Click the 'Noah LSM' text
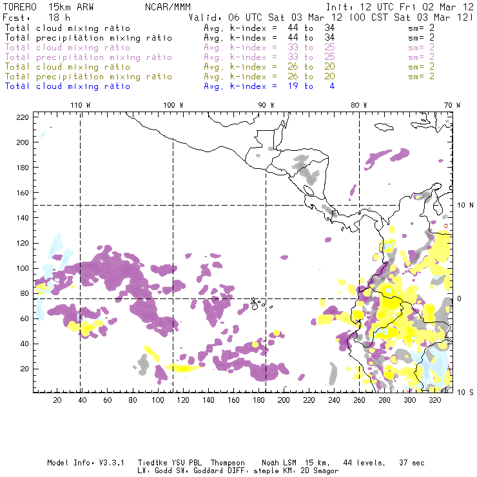The height and width of the screenshot is (477, 477). (x=278, y=463)
